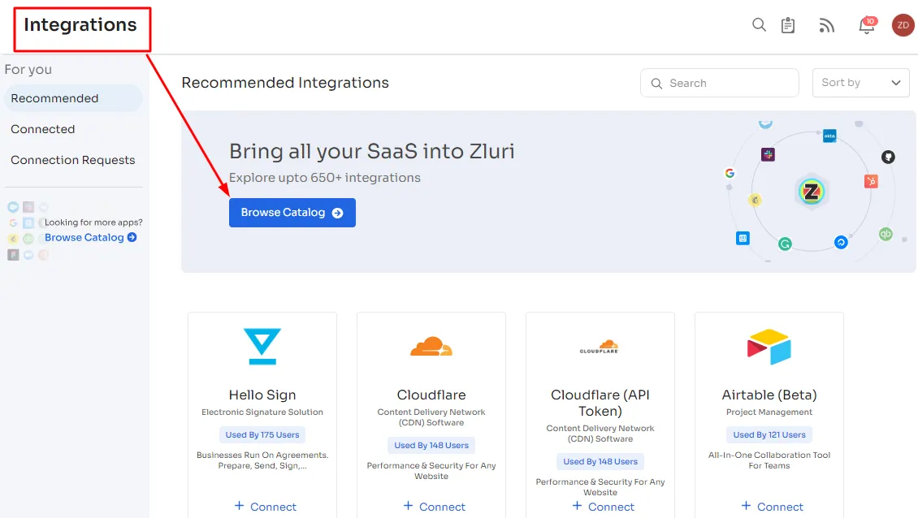918x518 pixels.
Task: Connect the Hello Sign integration
Action: click(x=265, y=507)
